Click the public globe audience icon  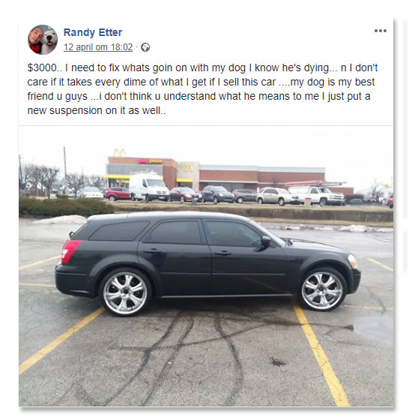(x=145, y=47)
